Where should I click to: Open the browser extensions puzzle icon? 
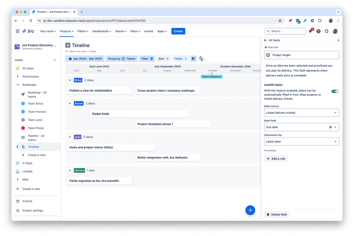pyautogui.click(x=320, y=21)
